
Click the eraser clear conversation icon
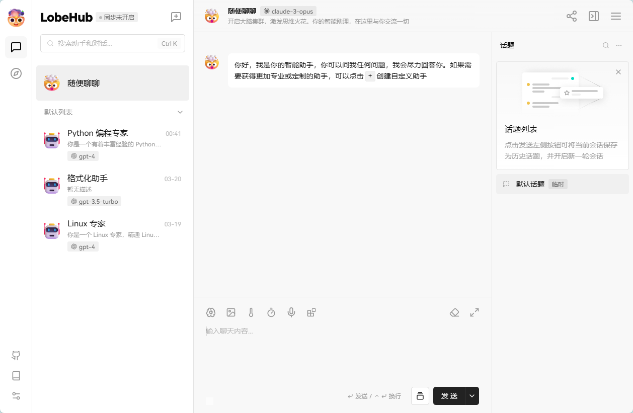454,312
